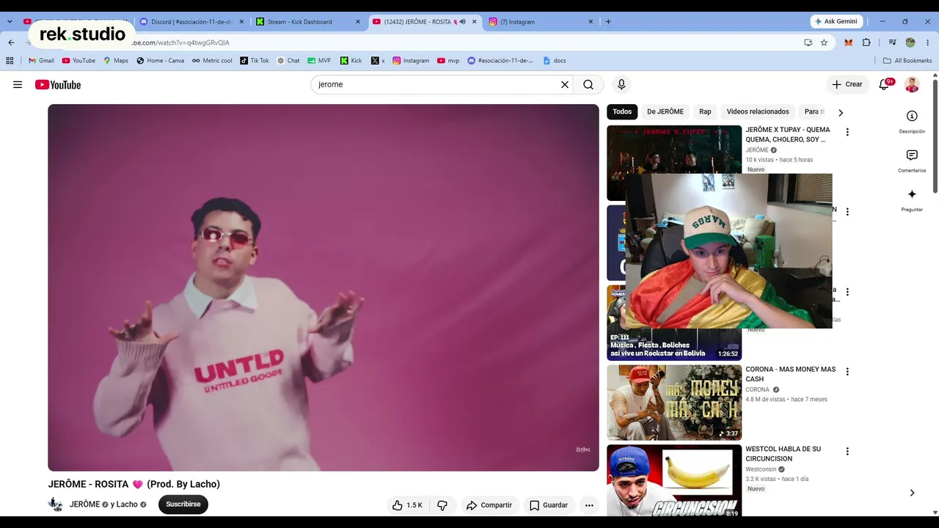Bookmark this page with the star
The height and width of the screenshot is (528, 939).
pyautogui.click(x=824, y=43)
